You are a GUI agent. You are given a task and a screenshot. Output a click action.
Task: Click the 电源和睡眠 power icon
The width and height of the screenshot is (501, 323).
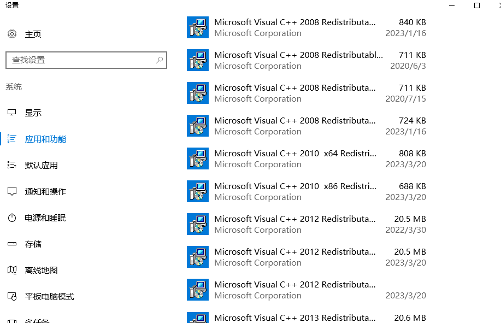(12, 218)
